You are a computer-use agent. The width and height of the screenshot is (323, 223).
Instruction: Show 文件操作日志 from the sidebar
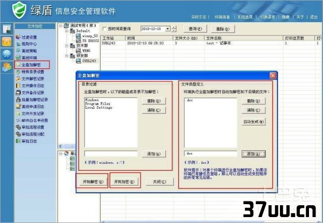tap(30, 86)
